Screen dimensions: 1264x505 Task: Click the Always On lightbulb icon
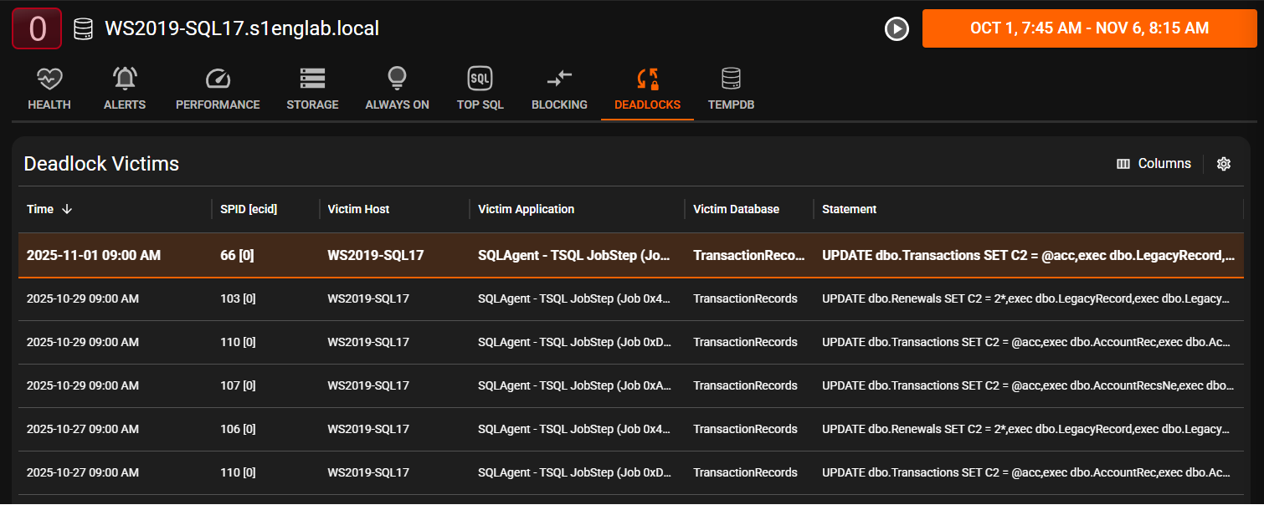tap(397, 79)
